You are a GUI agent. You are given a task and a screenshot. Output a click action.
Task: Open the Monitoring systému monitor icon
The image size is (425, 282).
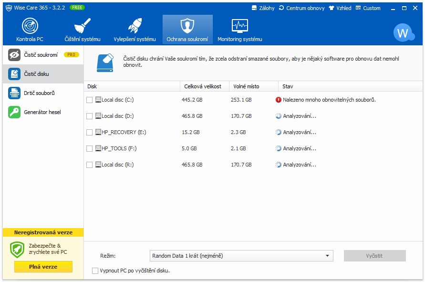tap(240, 26)
